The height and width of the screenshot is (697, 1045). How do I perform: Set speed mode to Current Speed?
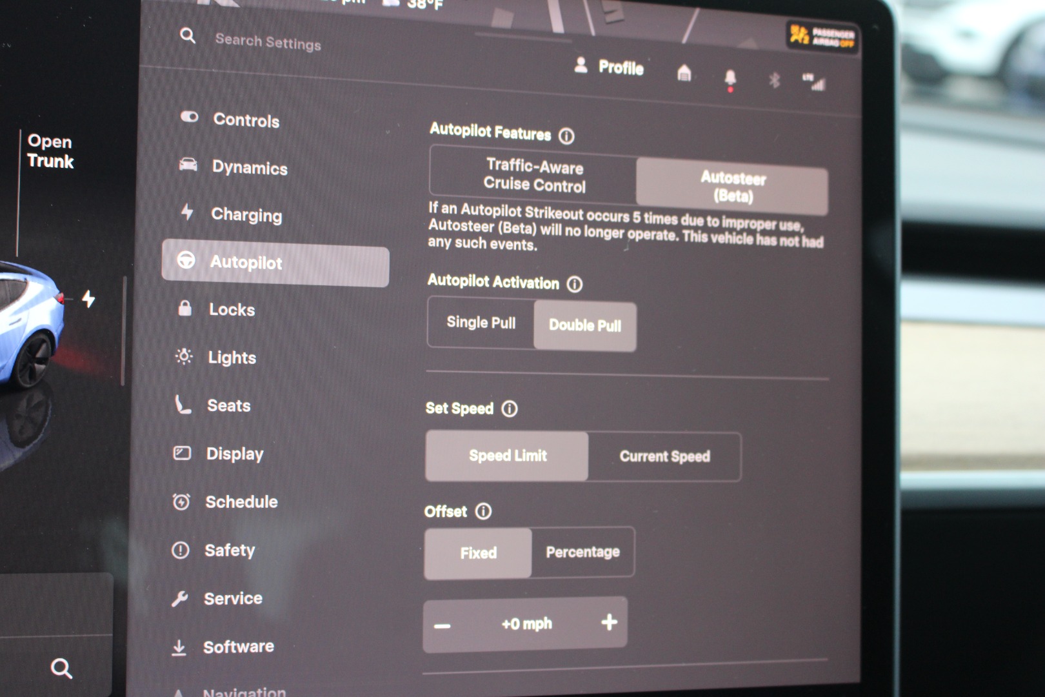tap(664, 456)
